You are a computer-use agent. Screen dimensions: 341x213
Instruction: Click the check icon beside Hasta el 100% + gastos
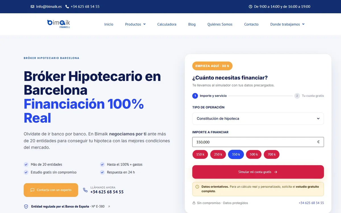pos(102,164)
